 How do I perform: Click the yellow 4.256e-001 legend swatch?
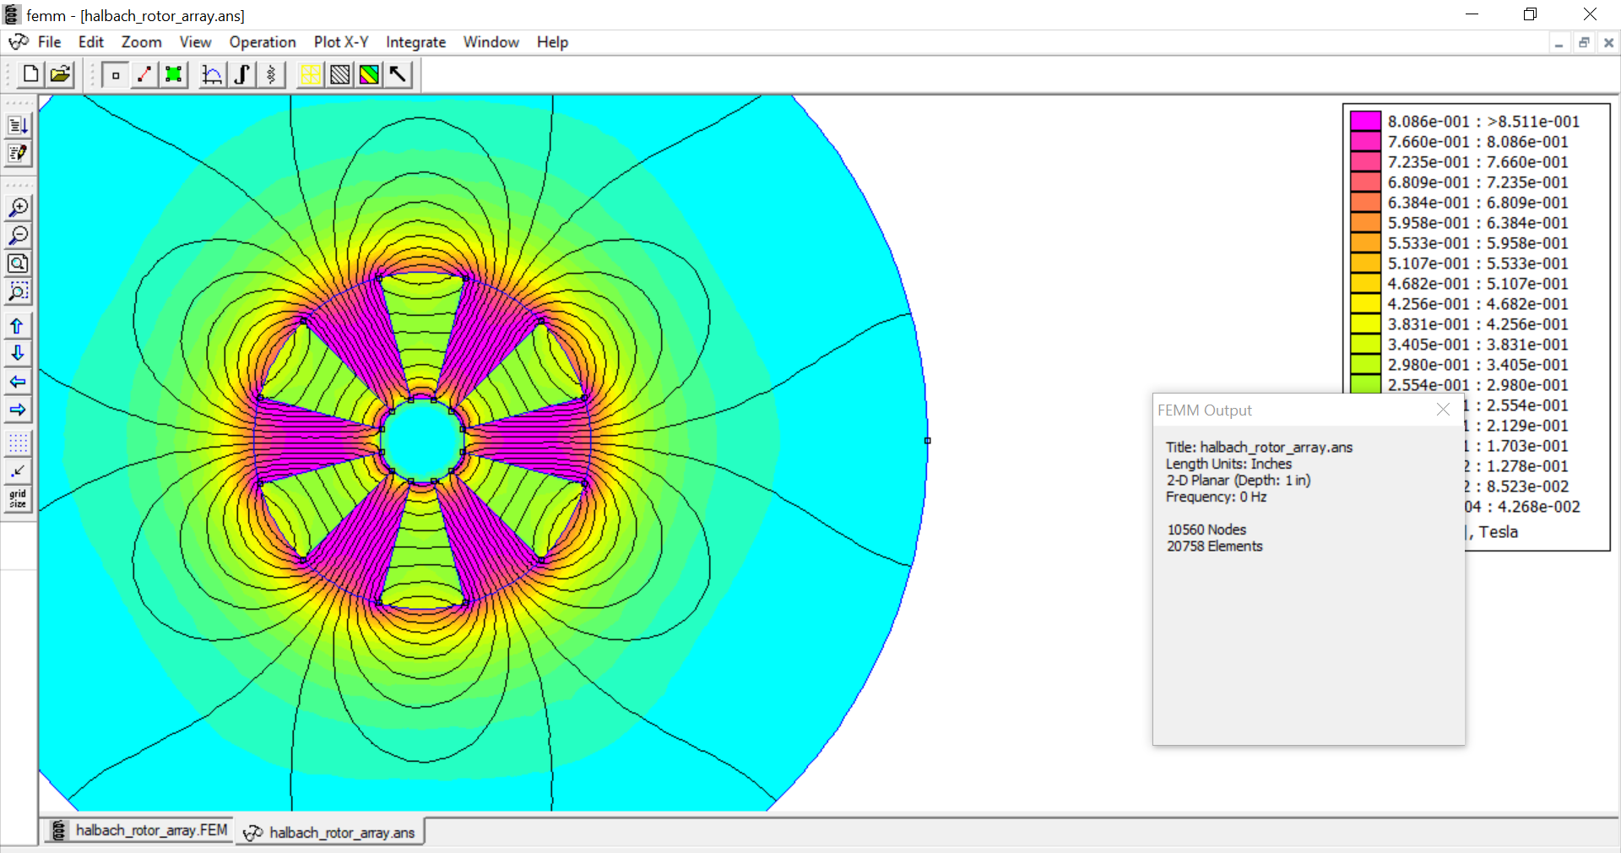coord(1365,304)
